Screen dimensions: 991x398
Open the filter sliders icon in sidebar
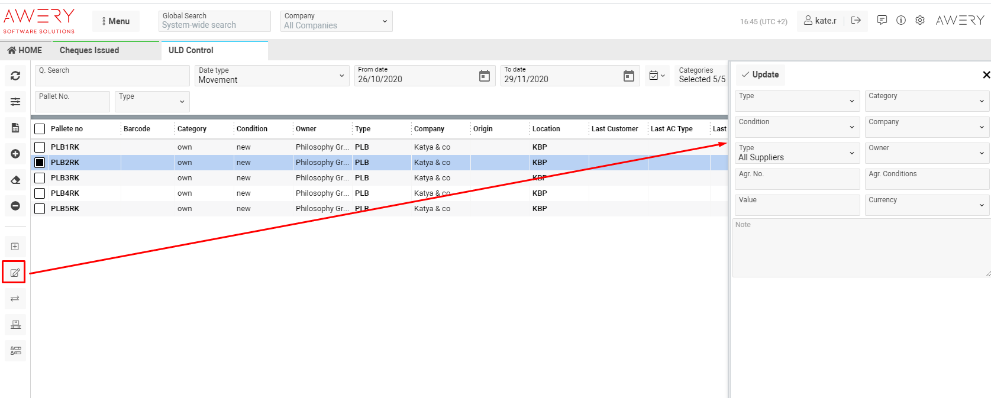15,102
